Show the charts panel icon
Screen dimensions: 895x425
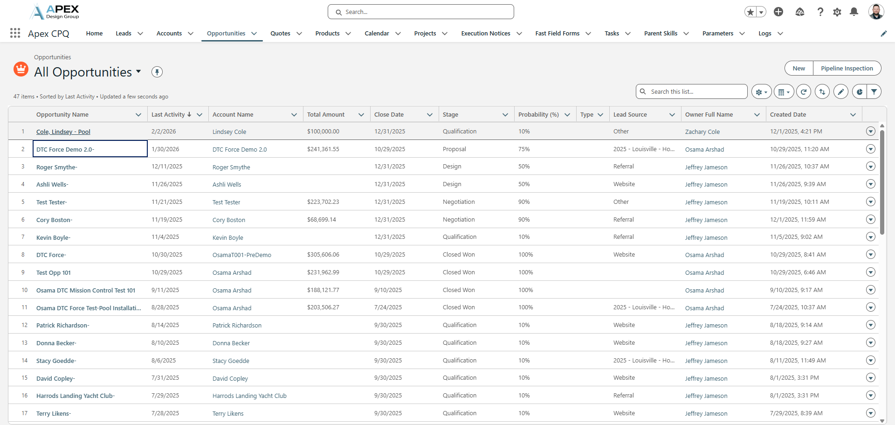click(859, 92)
